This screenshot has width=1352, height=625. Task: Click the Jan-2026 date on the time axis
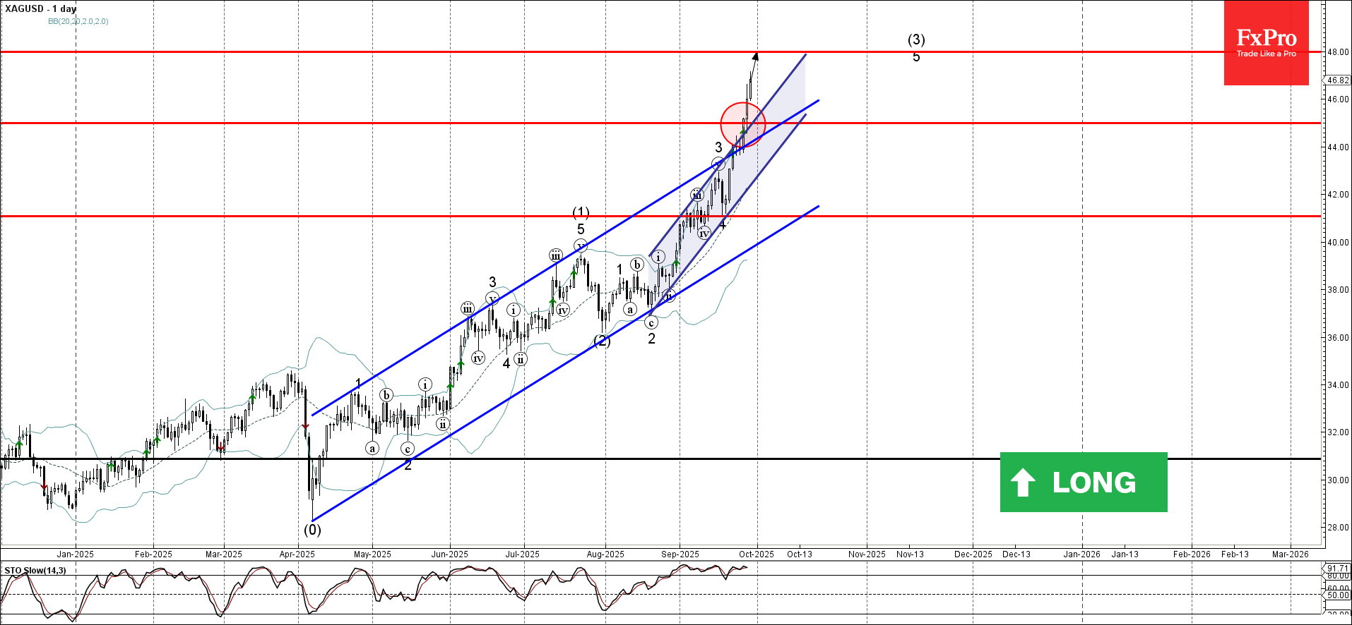(x=1081, y=554)
